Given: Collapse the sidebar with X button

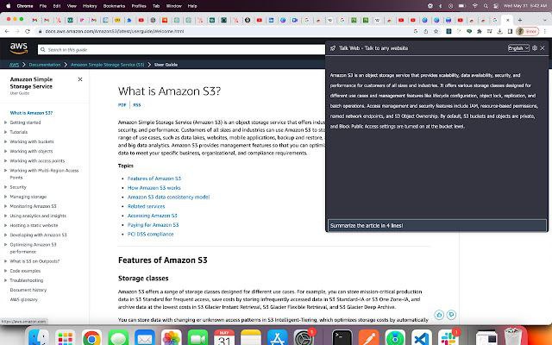Looking at the screenshot, I should pos(80,79).
